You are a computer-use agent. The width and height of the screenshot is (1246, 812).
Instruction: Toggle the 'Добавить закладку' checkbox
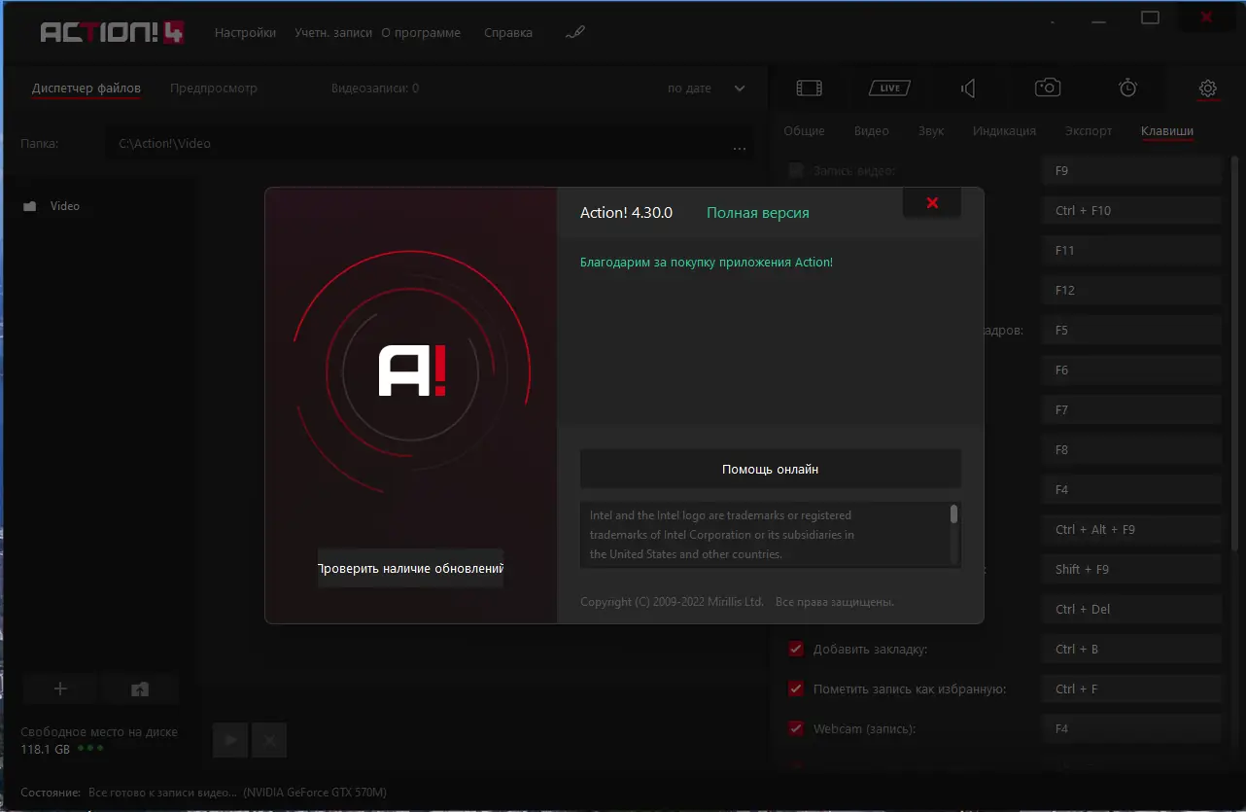pyautogui.click(x=796, y=649)
